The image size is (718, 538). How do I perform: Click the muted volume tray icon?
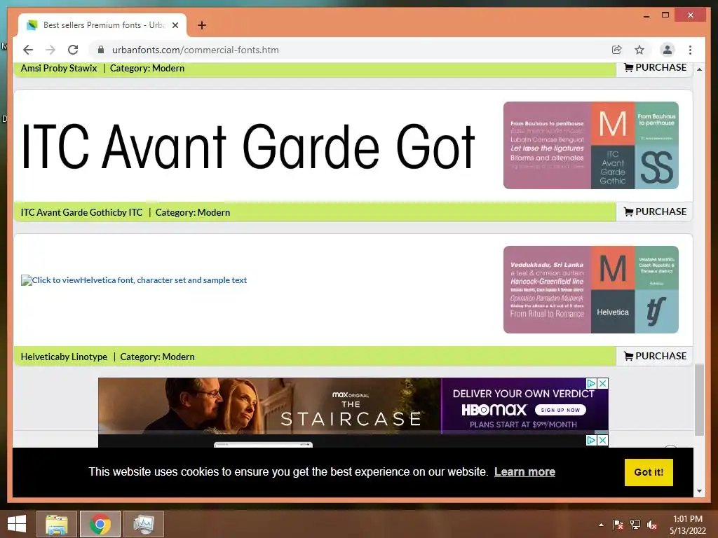click(x=652, y=525)
